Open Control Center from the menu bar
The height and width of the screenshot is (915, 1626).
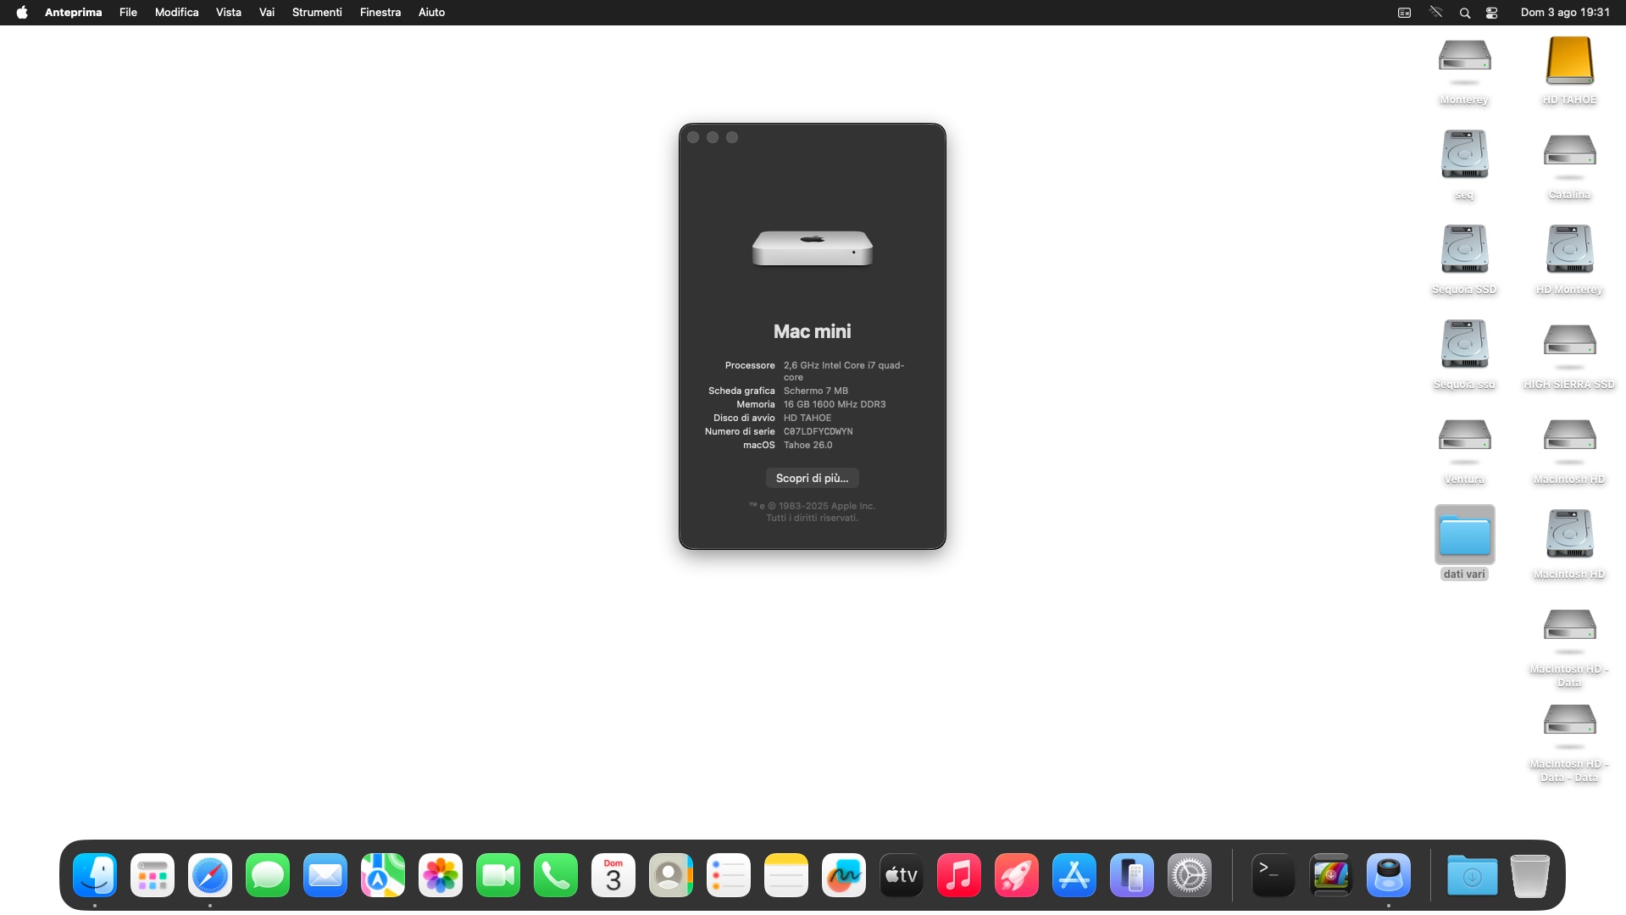pos(1492,13)
